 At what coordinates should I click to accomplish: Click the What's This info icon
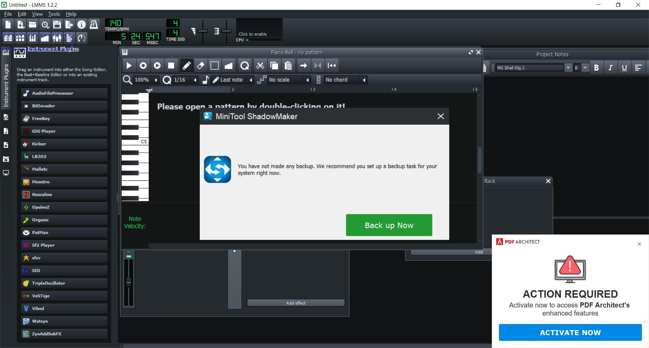(x=81, y=25)
